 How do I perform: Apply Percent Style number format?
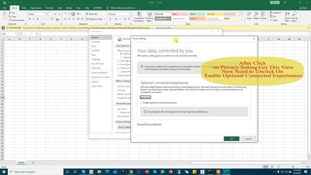[116, 19]
